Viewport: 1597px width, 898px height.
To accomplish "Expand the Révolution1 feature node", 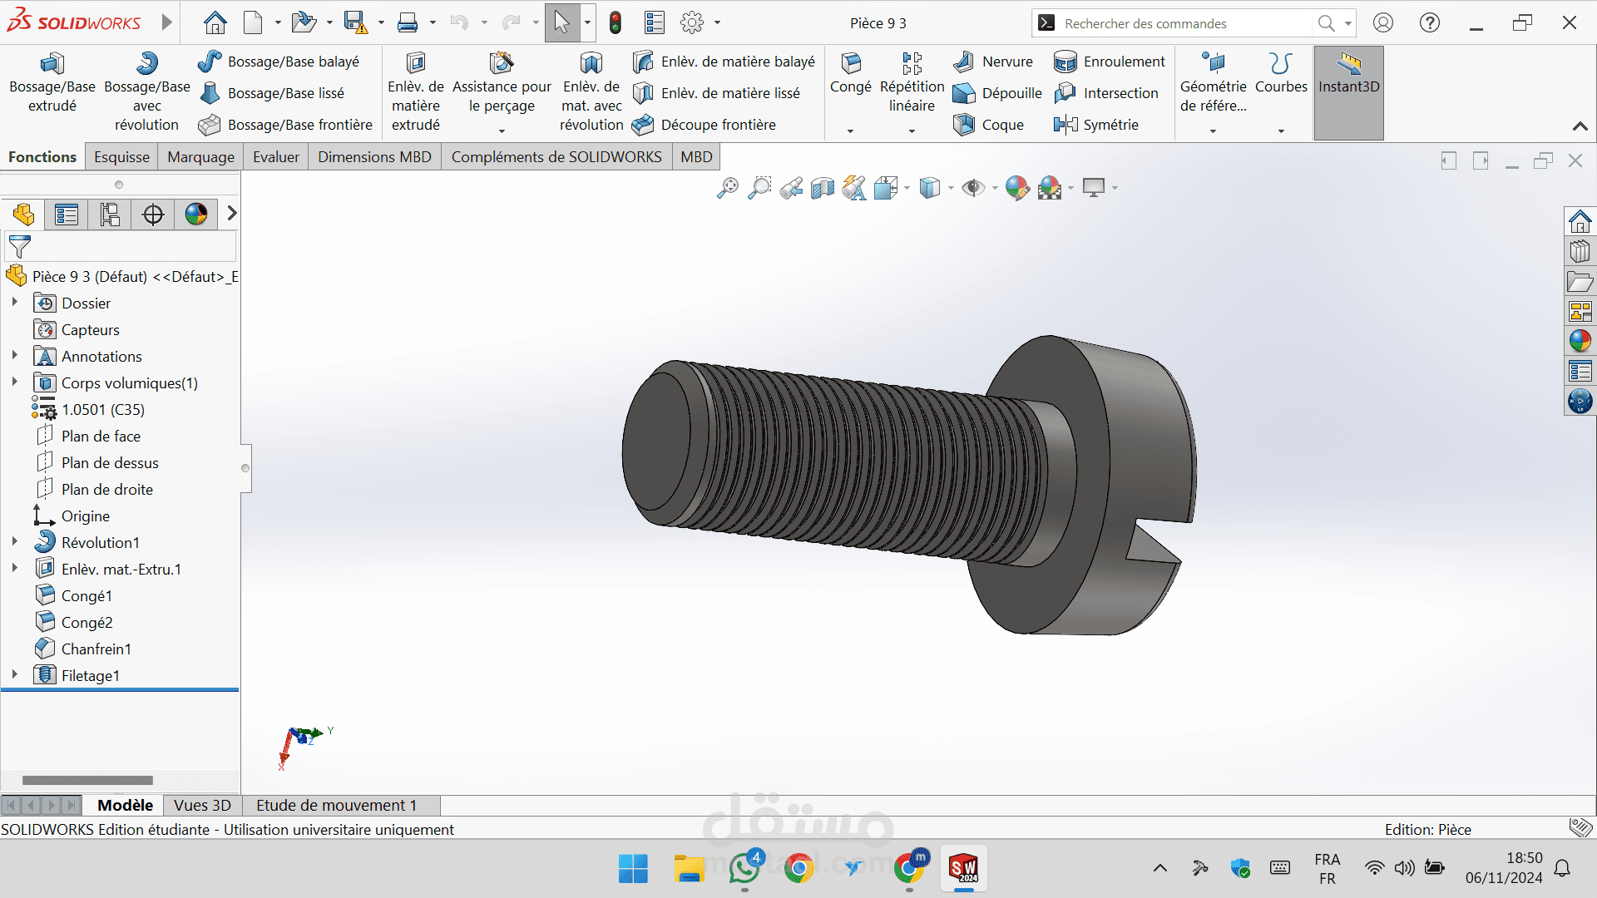I will [14, 542].
